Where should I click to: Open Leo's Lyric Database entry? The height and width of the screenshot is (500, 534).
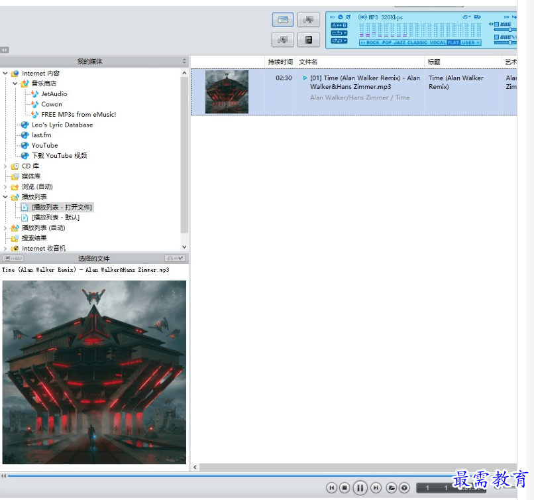click(x=62, y=125)
